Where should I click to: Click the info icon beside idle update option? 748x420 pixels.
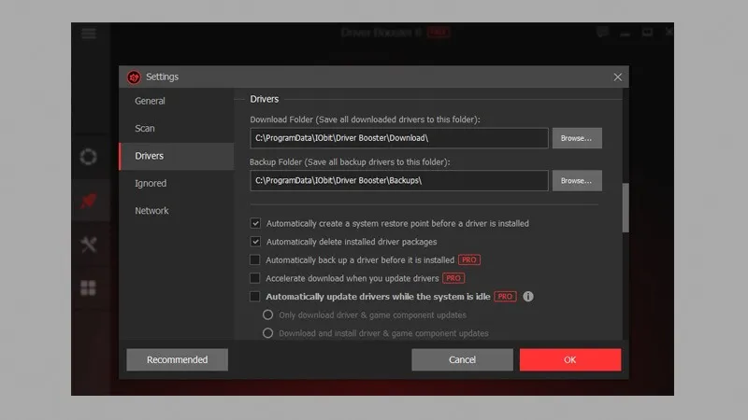[x=528, y=296]
